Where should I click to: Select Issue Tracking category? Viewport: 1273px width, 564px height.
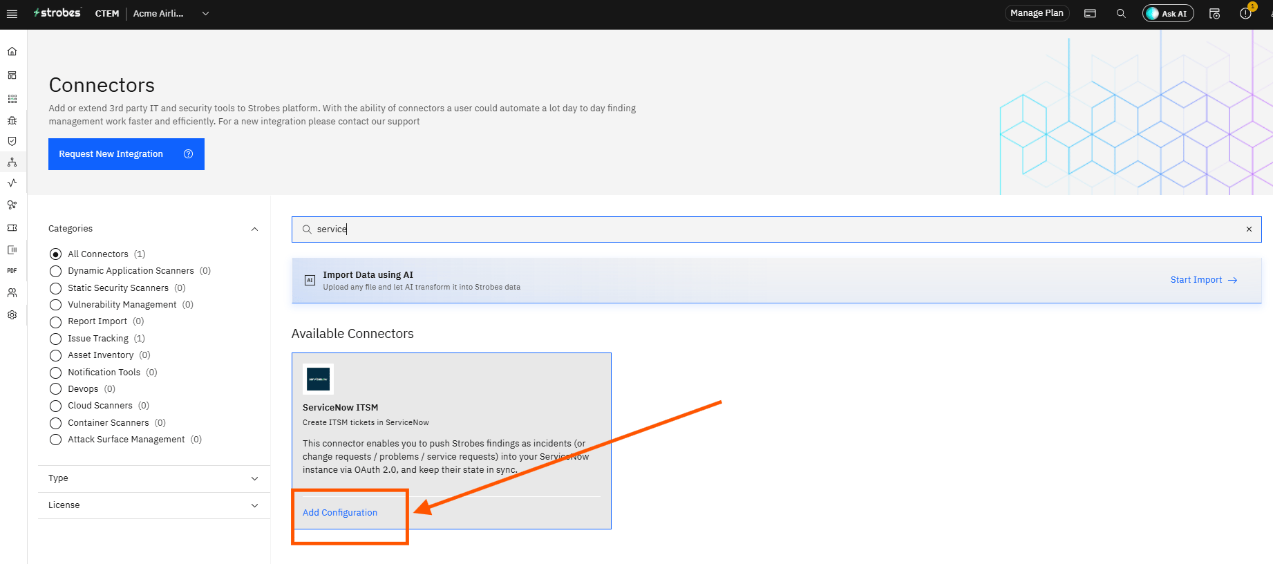tap(56, 339)
